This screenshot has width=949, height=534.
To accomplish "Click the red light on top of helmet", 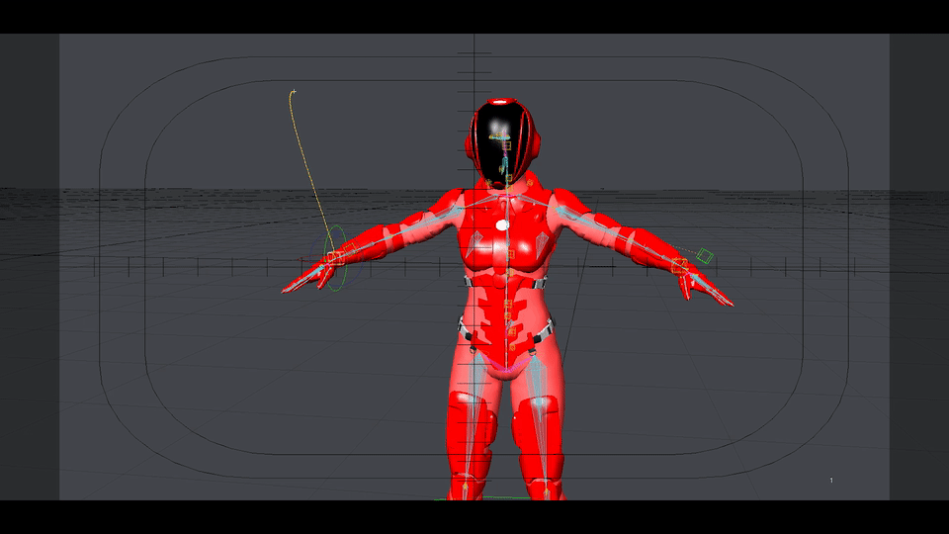I will (x=502, y=102).
